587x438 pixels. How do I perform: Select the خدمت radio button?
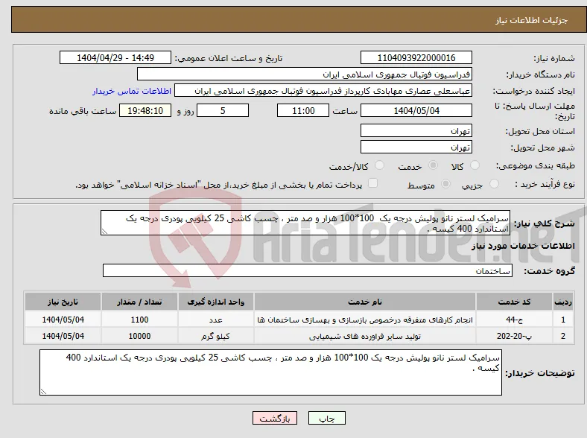click(x=433, y=165)
